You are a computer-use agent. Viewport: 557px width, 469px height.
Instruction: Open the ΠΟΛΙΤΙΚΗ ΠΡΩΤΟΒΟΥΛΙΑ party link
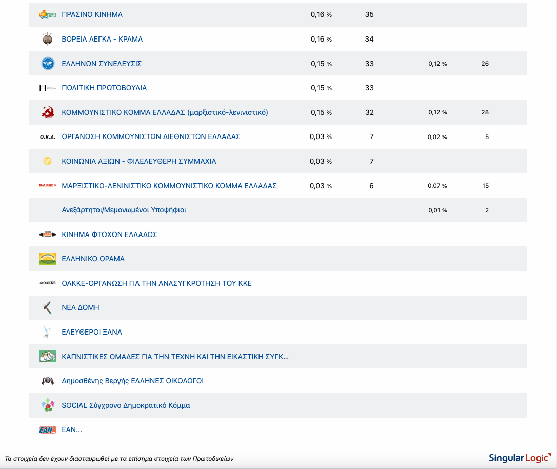(104, 88)
